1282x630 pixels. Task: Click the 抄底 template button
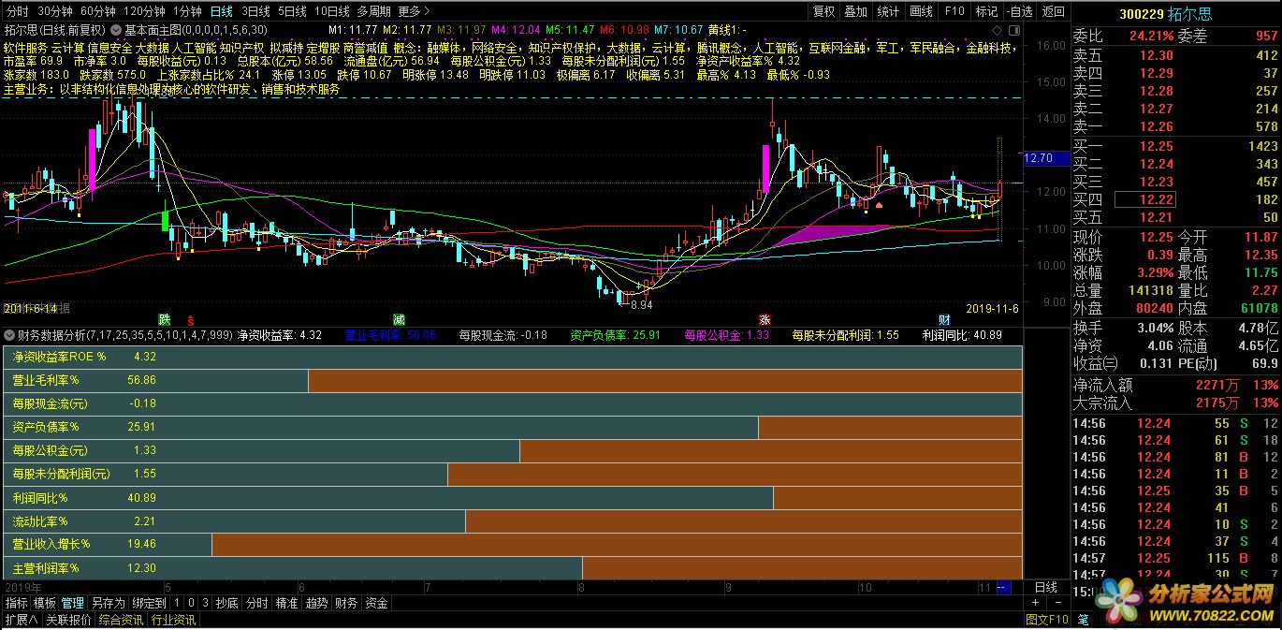pos(227,603)
